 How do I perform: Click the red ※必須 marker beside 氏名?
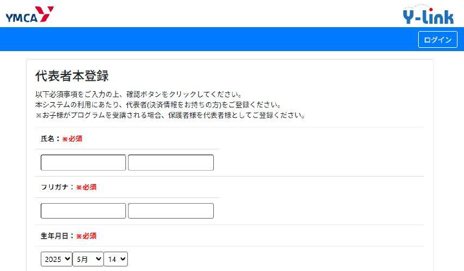coord(72,139)
